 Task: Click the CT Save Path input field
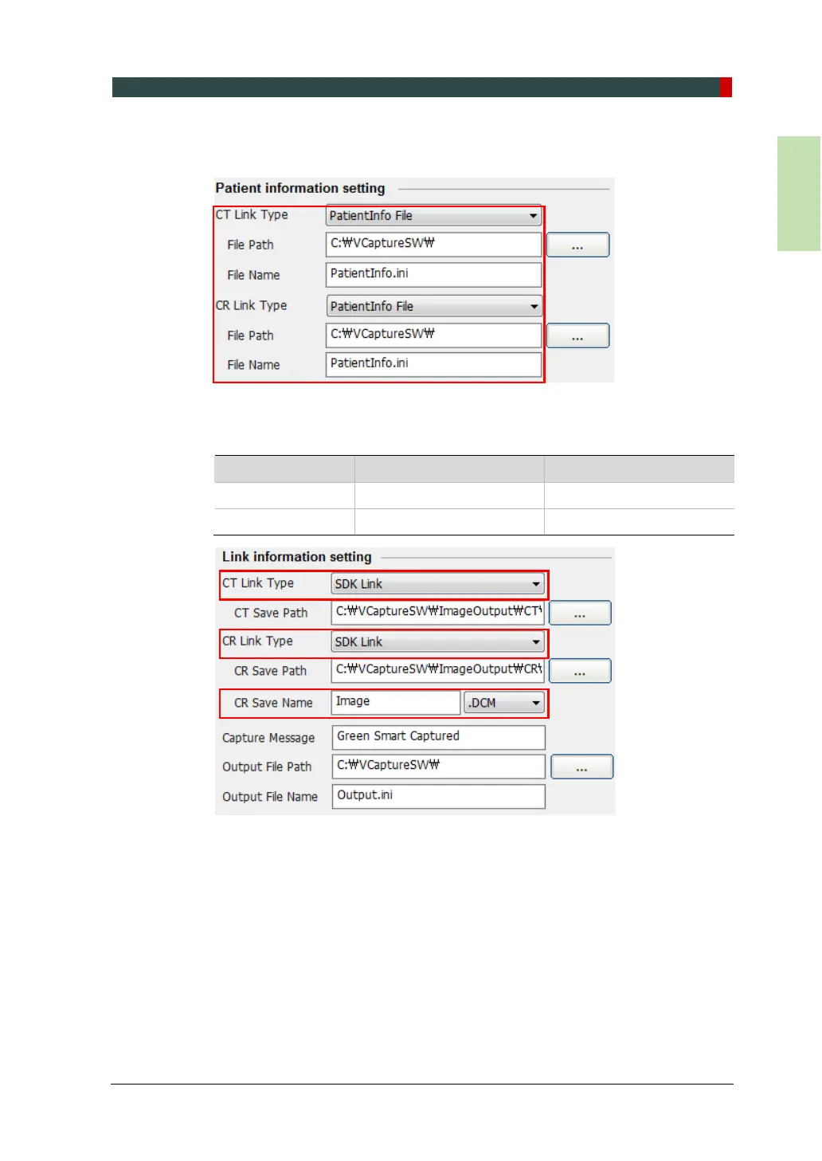pos(438,613)
